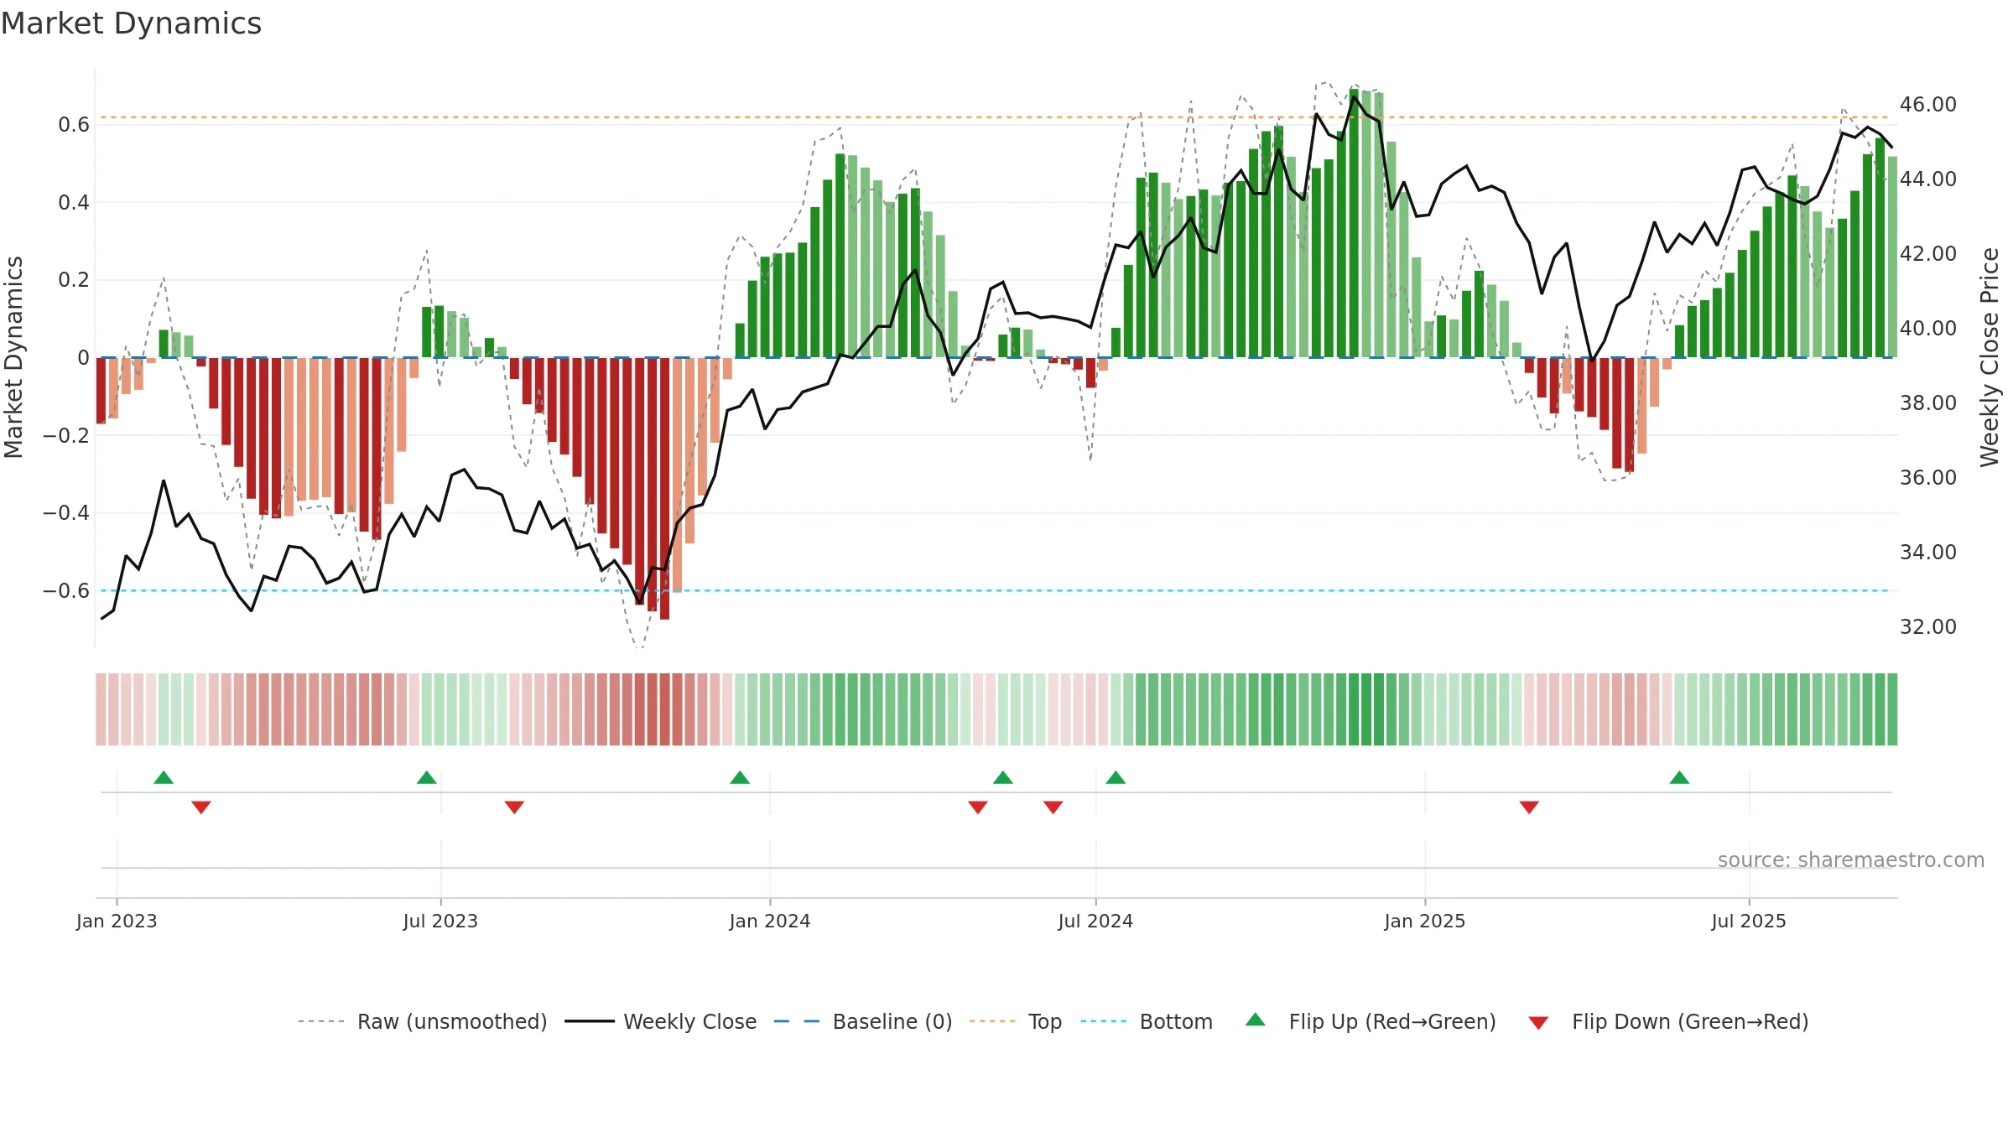Click the Flip Down triangle icon in legend
Image resolution: width=2013 pixels, height=1132 pixels.
tap(1538, 1023)
